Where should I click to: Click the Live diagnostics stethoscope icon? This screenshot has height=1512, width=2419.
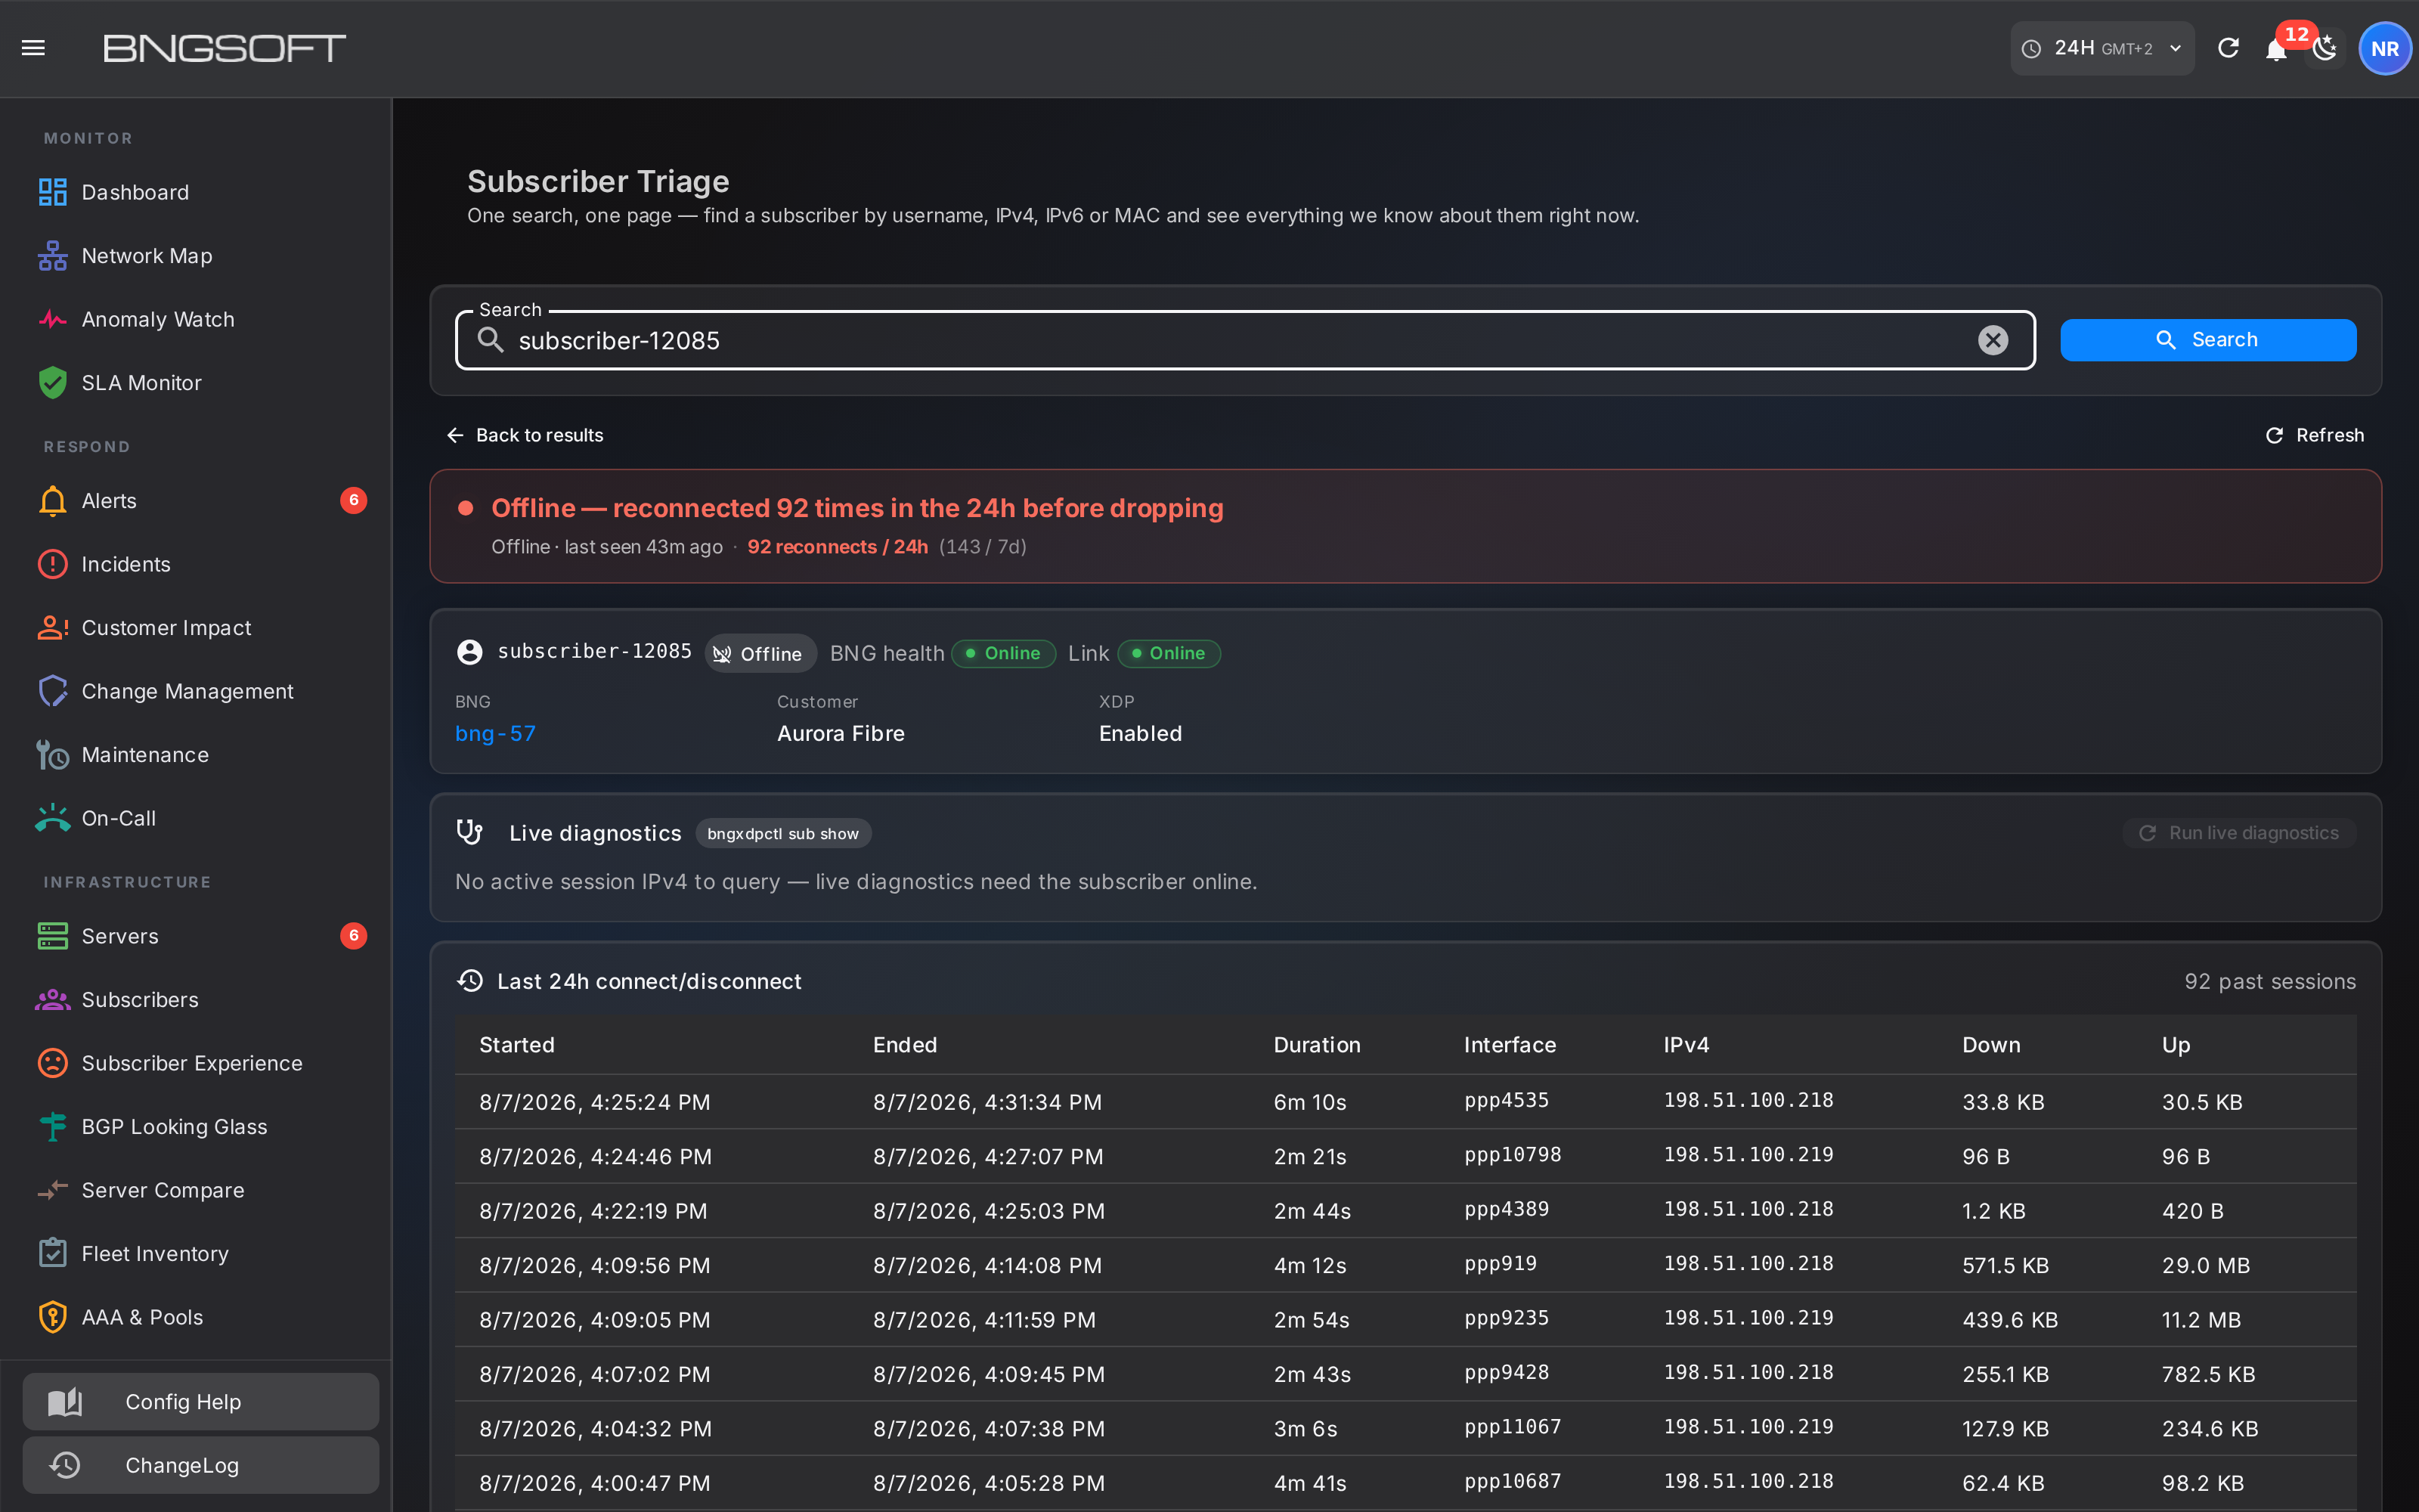point(469,832)
